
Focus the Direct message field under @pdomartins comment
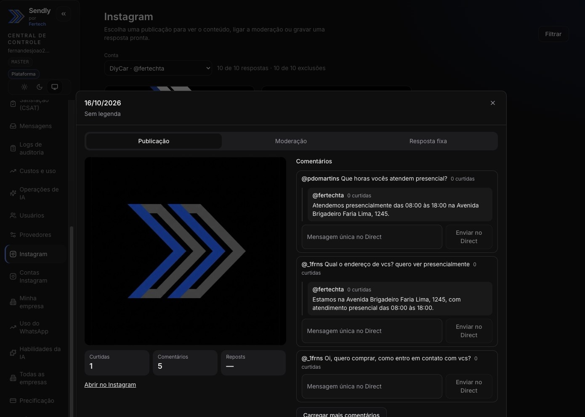[x=372, y=237]
